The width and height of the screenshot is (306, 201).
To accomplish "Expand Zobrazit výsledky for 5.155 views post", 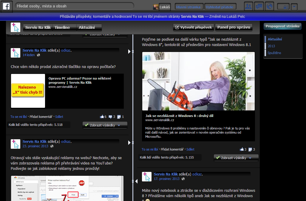I will (x=236, y=158).
